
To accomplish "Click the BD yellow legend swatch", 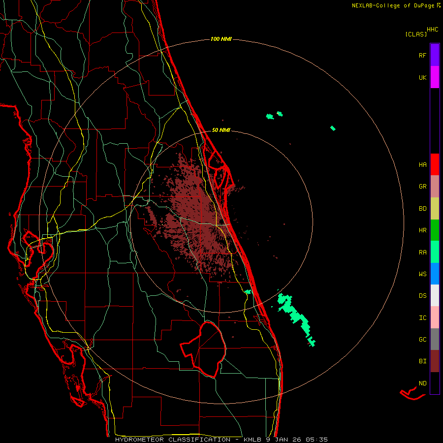I will coord(435,209).
